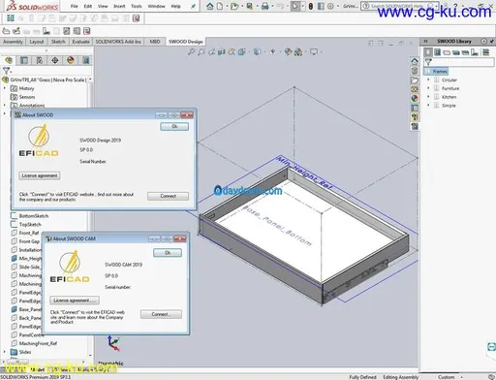Click Ok in About SWOOD dialog
Viewport: 496px width, 380px height.
174,126
